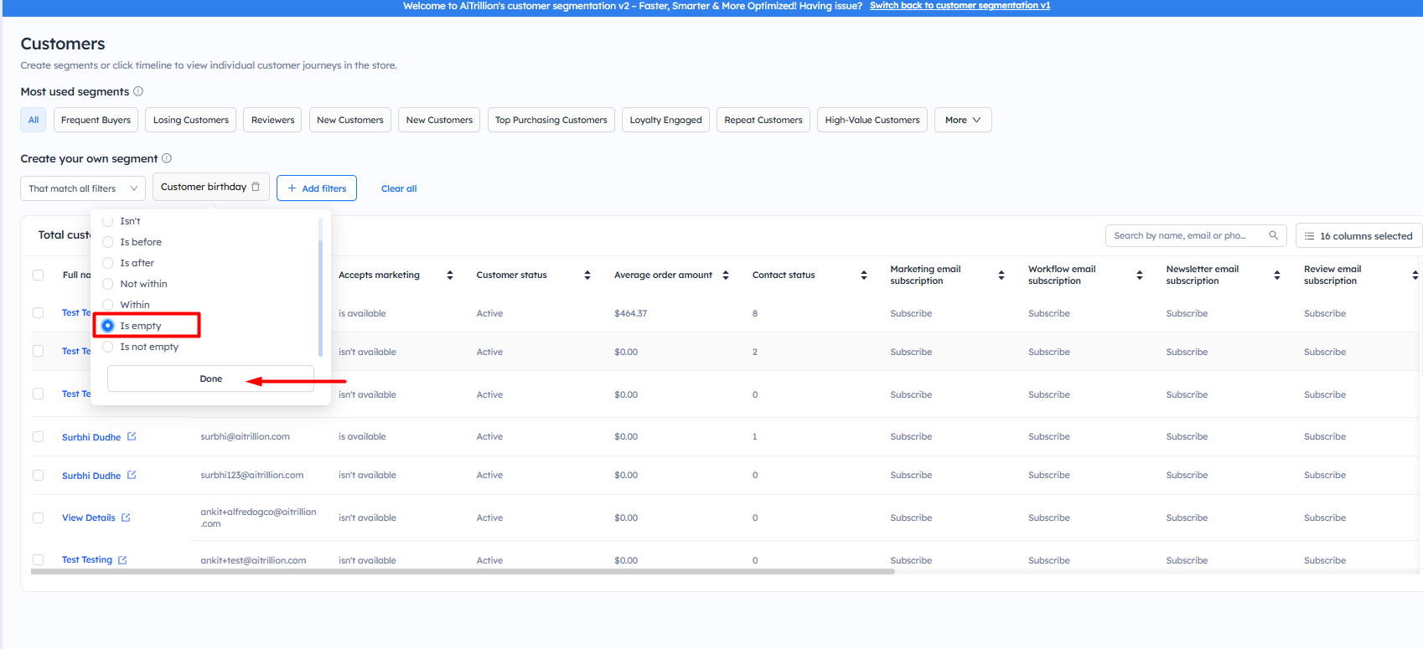The image size is (1423, 649).
Task: Select the "Is not empty" radio option
Action: tap(108, 347)
